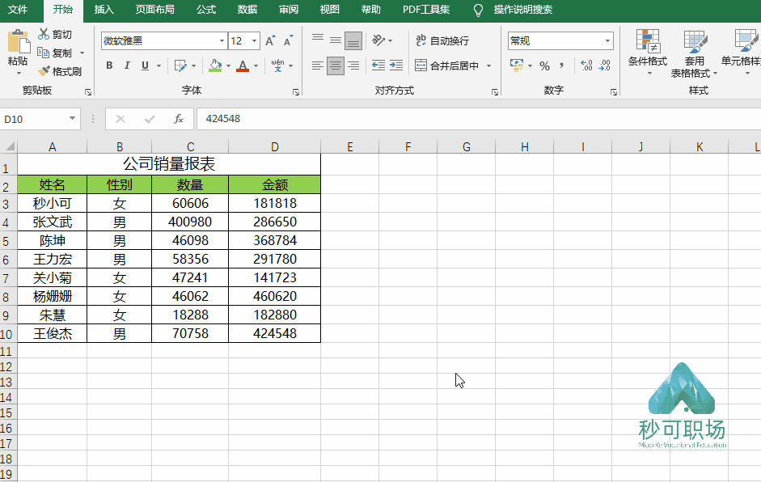Toggle Bold formatting
Screen dimensions: 761x482
pyautogui.click(x=109, y=65)
